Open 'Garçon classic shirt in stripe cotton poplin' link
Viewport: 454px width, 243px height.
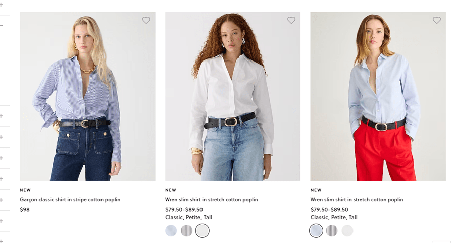(x=70, y=200)
